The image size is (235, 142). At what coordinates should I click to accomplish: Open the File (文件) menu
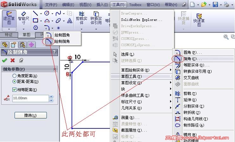point(51,5)
